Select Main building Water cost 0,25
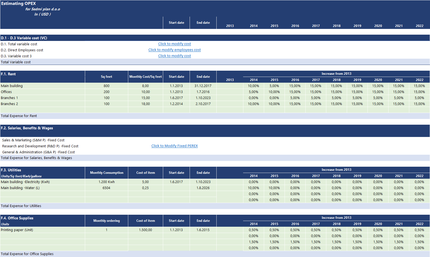This screenshot has height=257, width=430. pyautogui.click(x=145, y=188)
